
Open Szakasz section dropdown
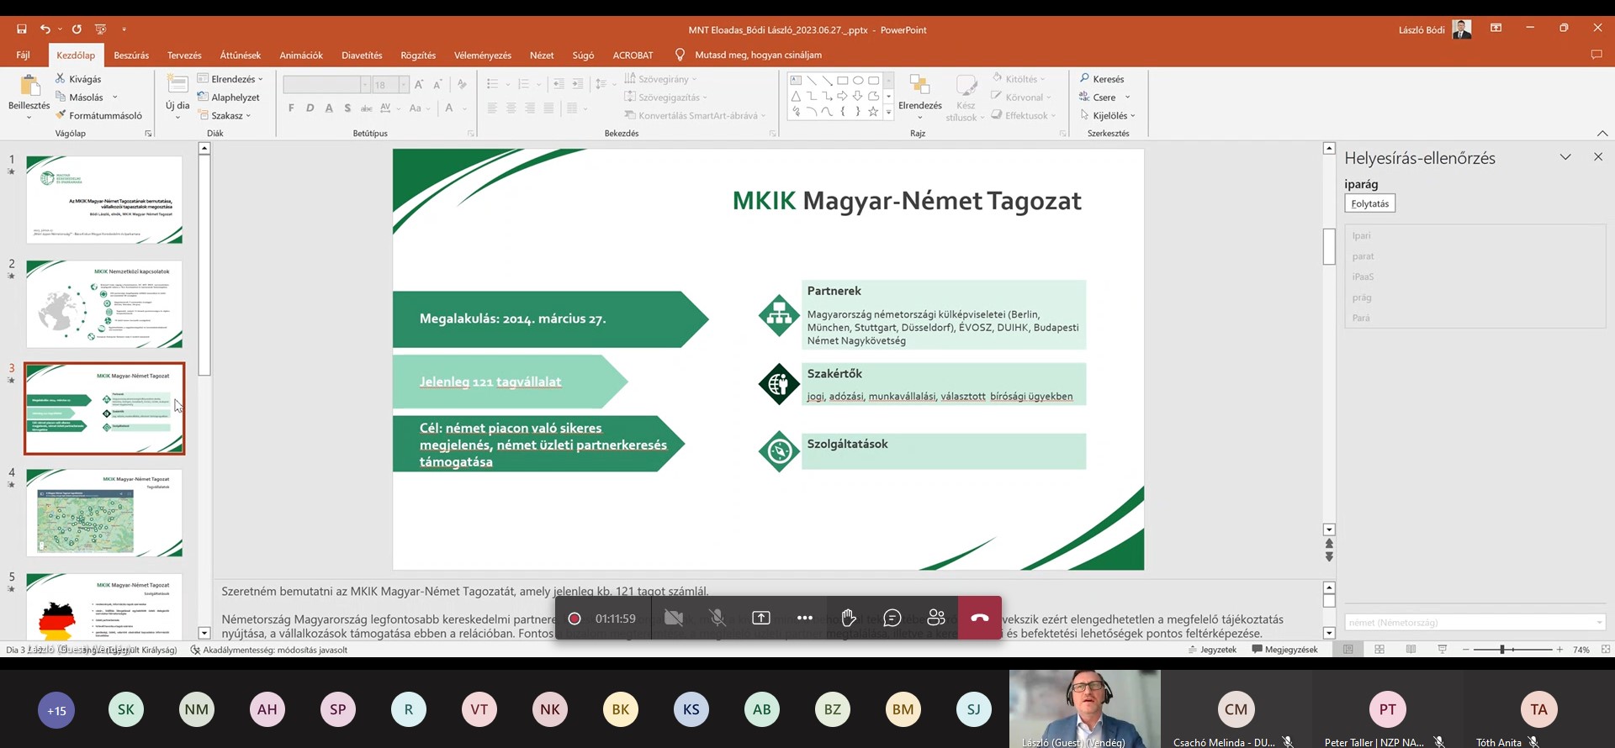coord(225,116)
